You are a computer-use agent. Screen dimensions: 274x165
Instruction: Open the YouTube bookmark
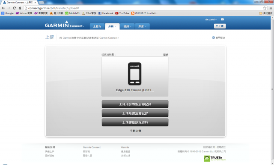click(x=122, y=13)
